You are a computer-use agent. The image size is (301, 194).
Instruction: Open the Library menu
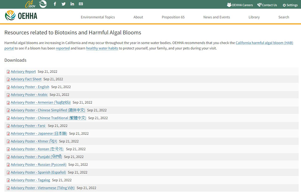tap(254, 17)
